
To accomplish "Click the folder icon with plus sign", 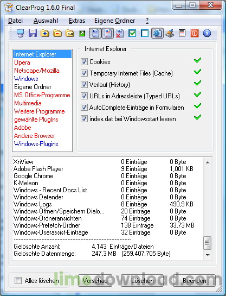I will (x=45, y=34).
